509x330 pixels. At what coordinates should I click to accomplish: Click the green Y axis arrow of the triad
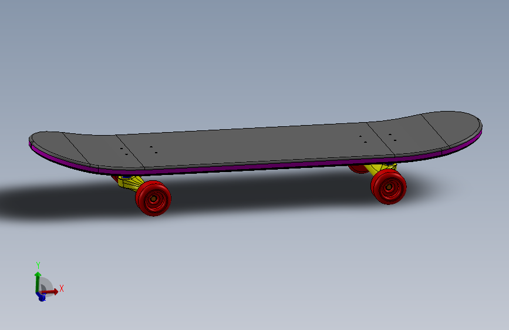point(38,282)
